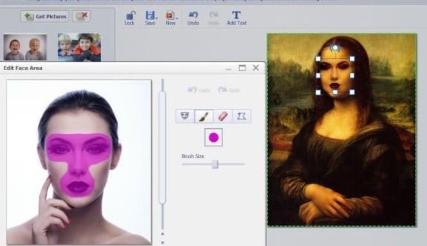427x246 pixels.
Task: Select the polygon outline tool
Action: [x=242, y=116]
